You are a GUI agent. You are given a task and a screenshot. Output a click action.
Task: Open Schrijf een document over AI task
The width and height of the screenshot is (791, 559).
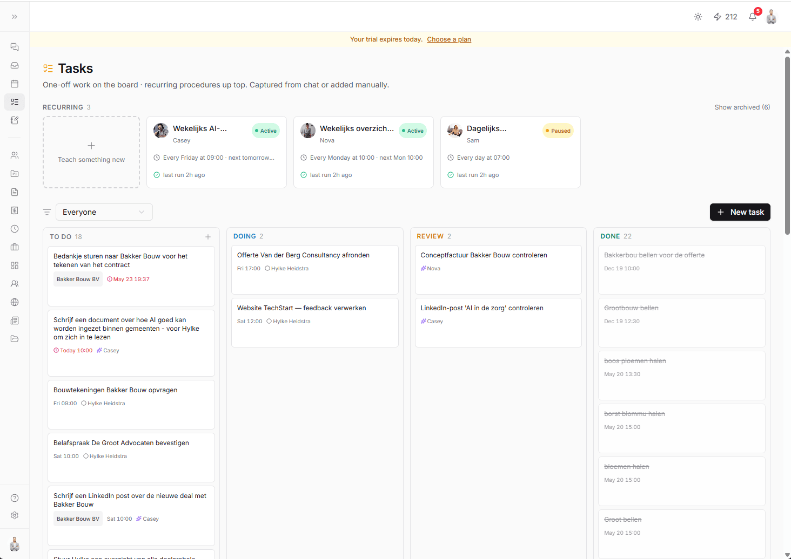pyautogui.click(x=131, y=343)
